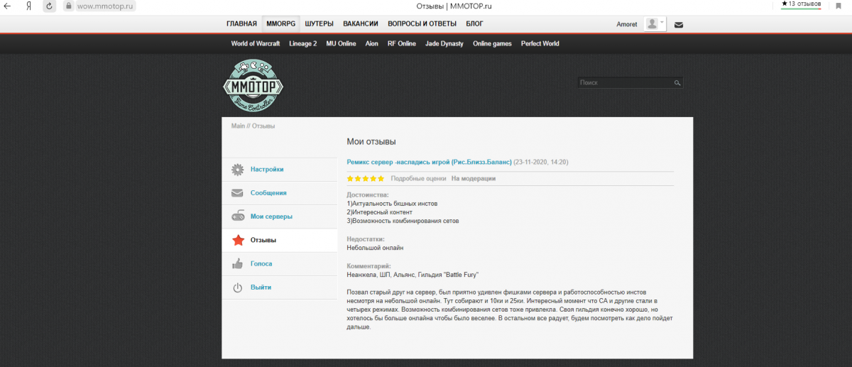
Task: Click the search magnifier icon
Action: (677, 83)
